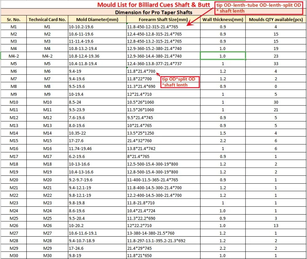
Task: Select the 'Wall thickness(mm)' column header
Action: point(222,19)
